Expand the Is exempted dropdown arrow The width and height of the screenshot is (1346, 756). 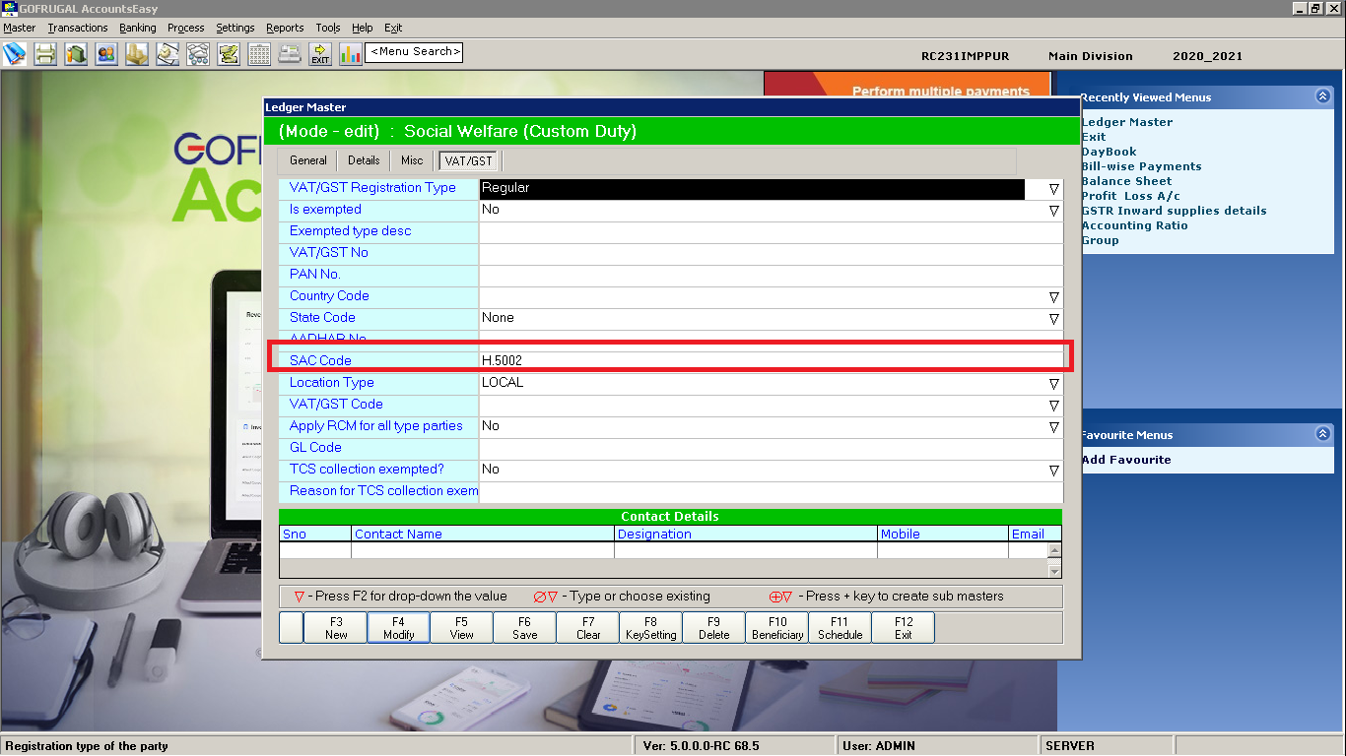tap(1053, 210)
